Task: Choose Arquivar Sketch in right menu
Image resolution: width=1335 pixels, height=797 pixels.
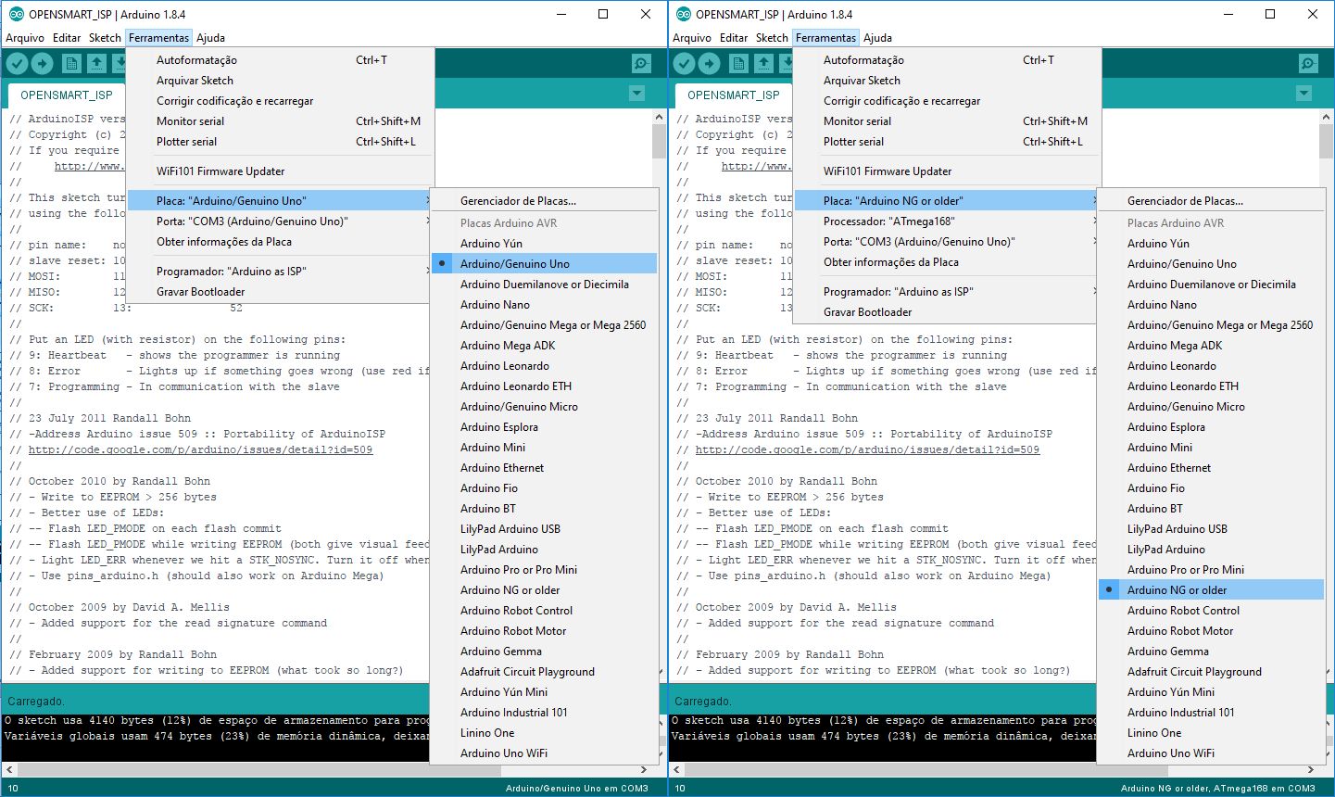Action: click(x=947, y=80)
